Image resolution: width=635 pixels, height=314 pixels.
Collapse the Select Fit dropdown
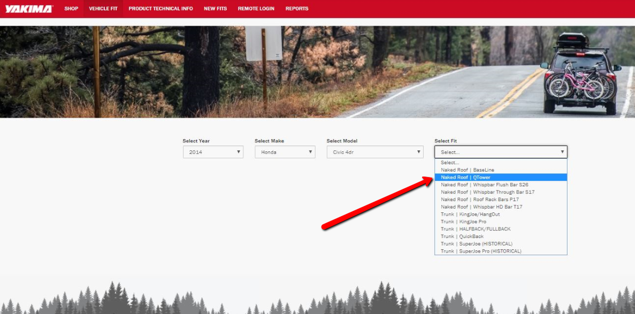point(501,152)
